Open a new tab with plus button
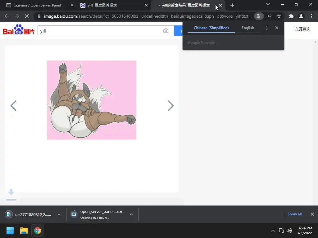 point(232,5)
